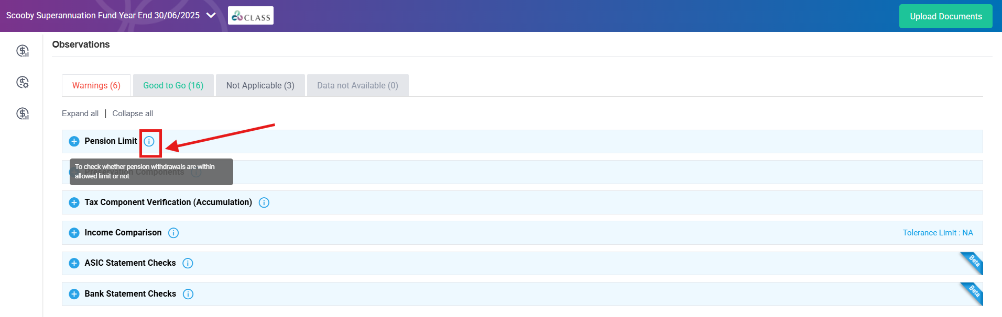Expand the ASIC Statement Checks section
Screen dimensions: 1002x317
[74, 263]
